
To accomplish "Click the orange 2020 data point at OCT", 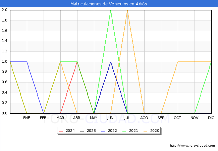I will coord(178,62).
